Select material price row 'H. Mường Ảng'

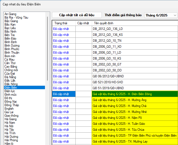(x=115, y=100)
